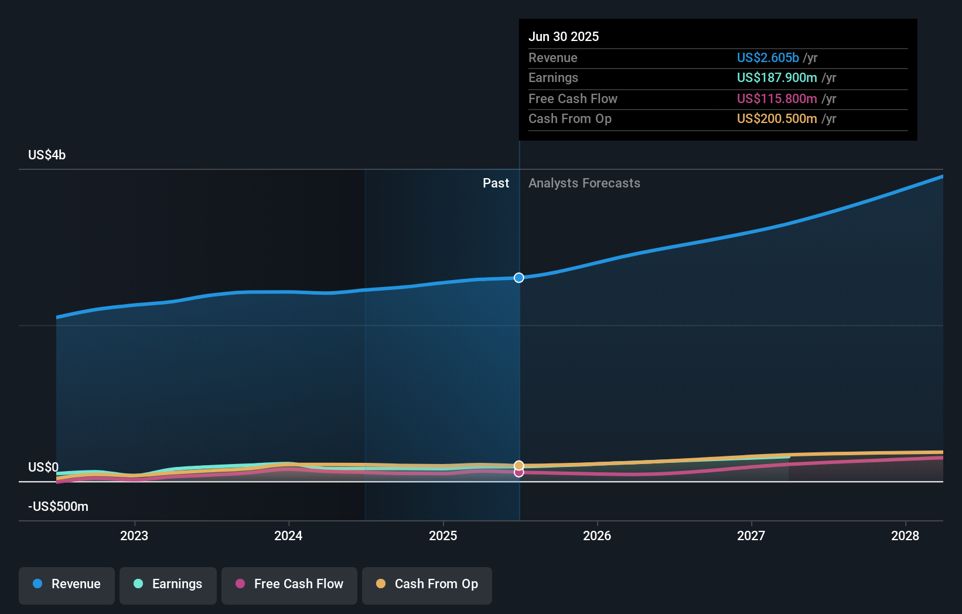Viewport: 962px width, 614px height.
Task: Click the Past label on the chart
Action: coord(496,183)
